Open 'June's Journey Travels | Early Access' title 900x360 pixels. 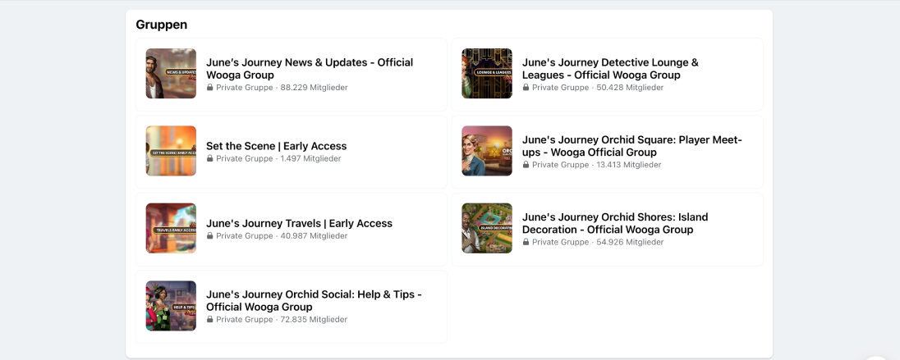point(299,224)
